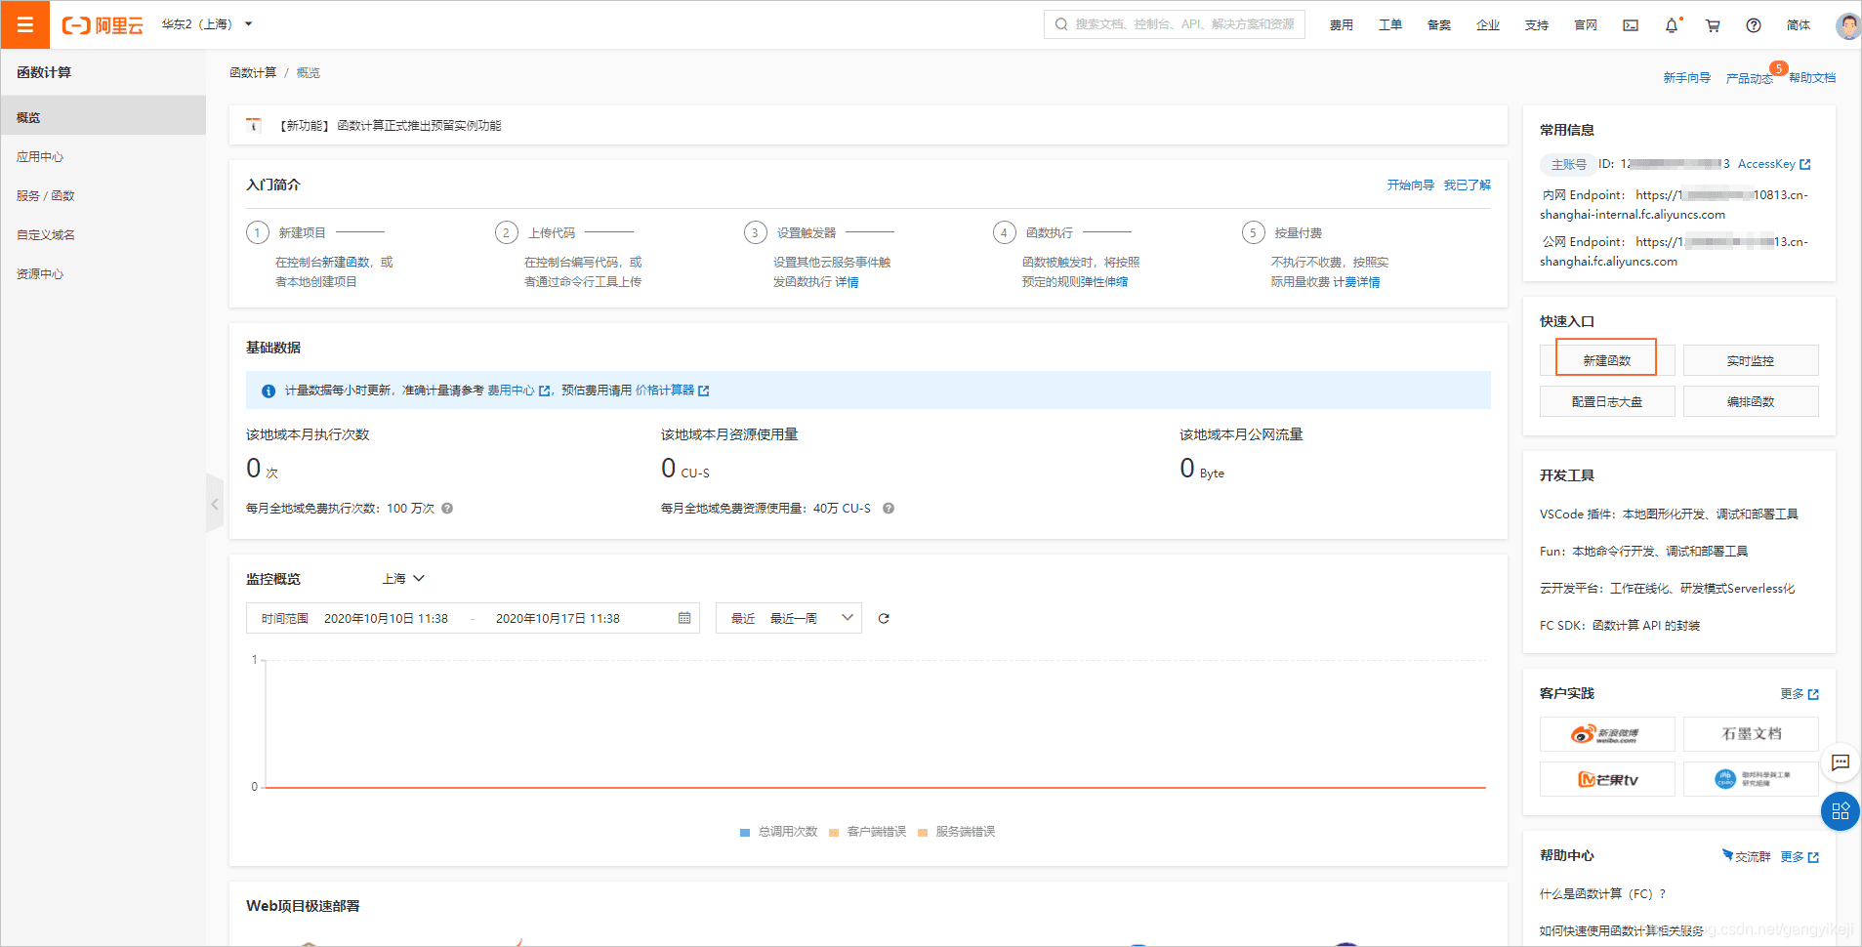Show help tip for free execution count 100 万次
Image resolution: width=1862 pixels, height=947 pixels.
click(447, 509)
